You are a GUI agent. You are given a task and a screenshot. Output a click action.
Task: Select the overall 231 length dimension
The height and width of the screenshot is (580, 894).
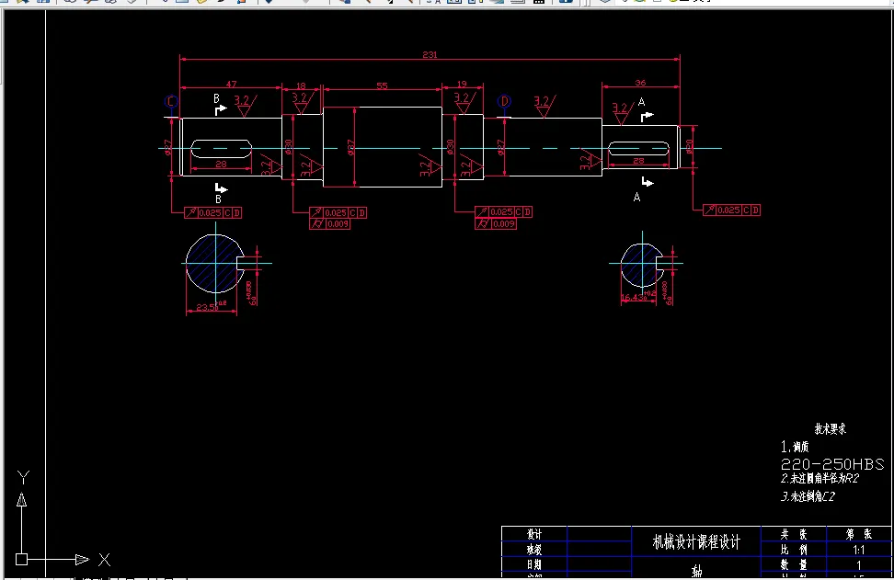pos(430,55)
